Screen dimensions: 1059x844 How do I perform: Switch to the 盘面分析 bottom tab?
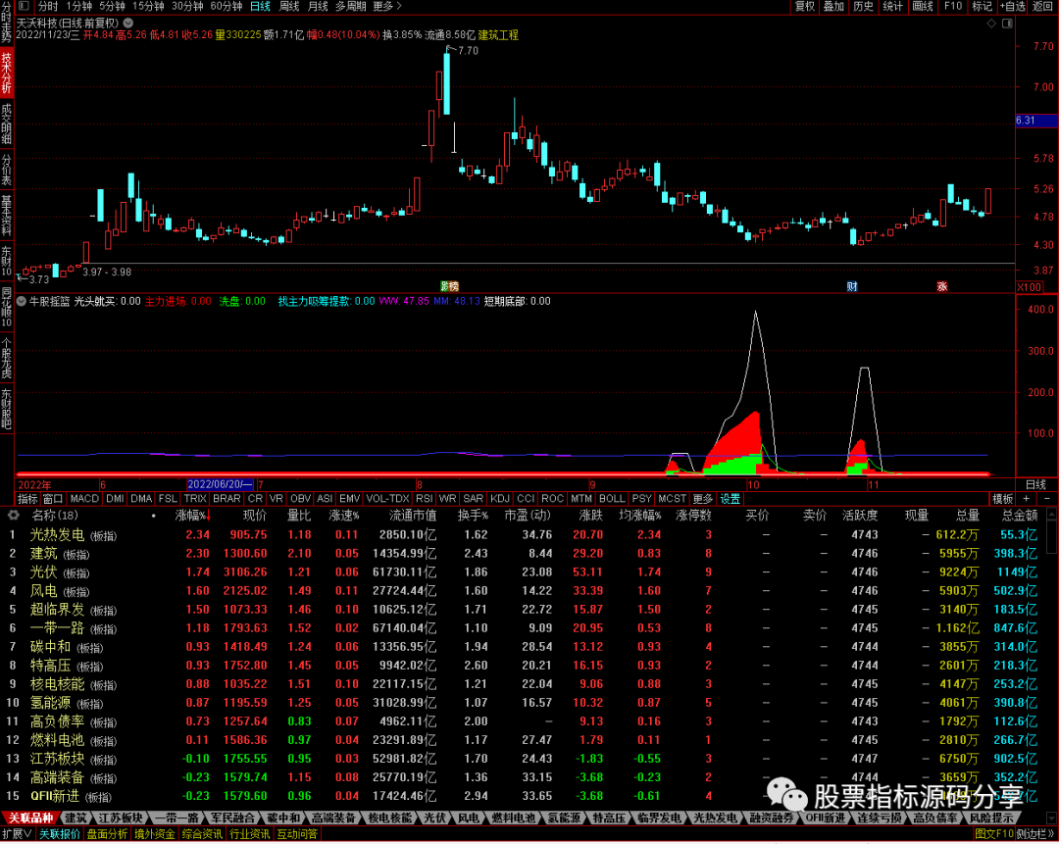[107, 834]
